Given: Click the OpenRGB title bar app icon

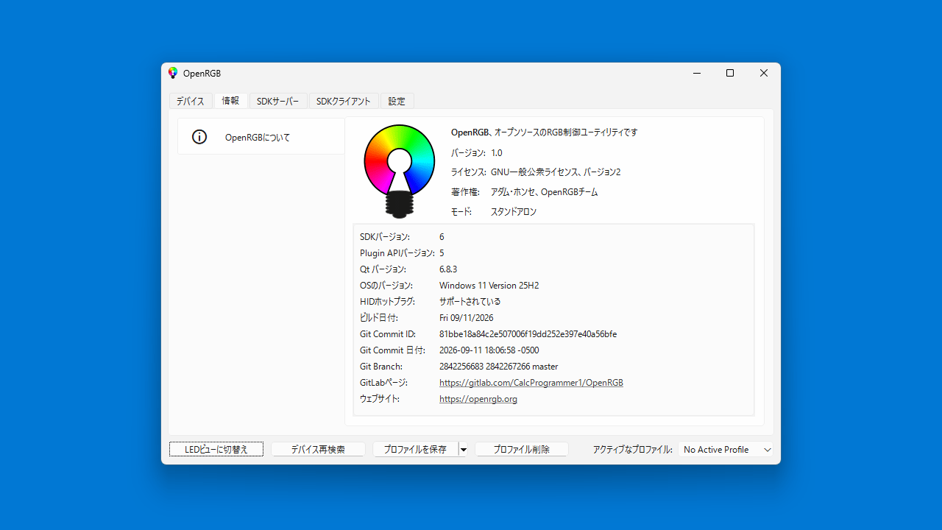Looking at the screenshot, I should pos(173,73).
